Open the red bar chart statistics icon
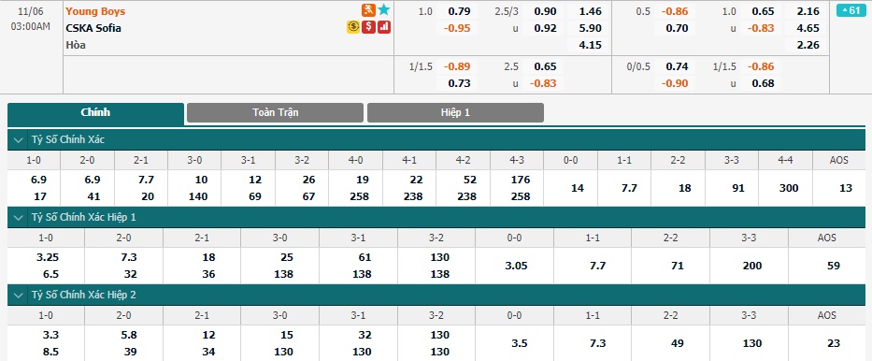The width and height of the screenshot is (872, 361). [x=384, y=27]
